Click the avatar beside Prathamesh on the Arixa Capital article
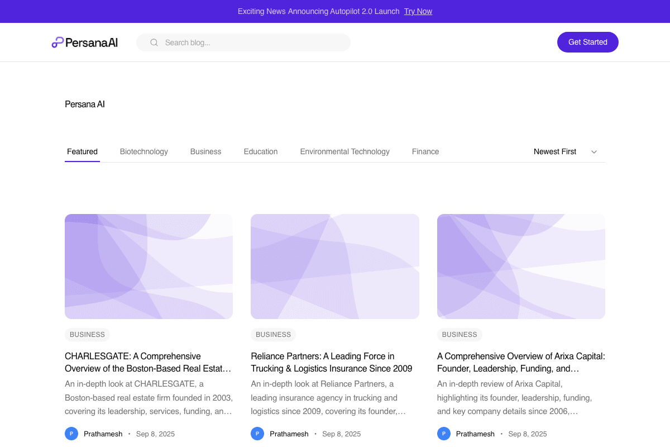Viewport: 670px width, 447px height. point(443,434)
